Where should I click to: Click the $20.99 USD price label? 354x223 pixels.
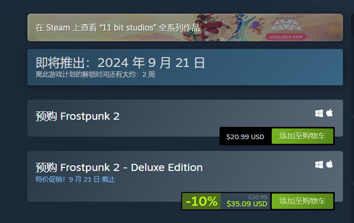[245, 137]
